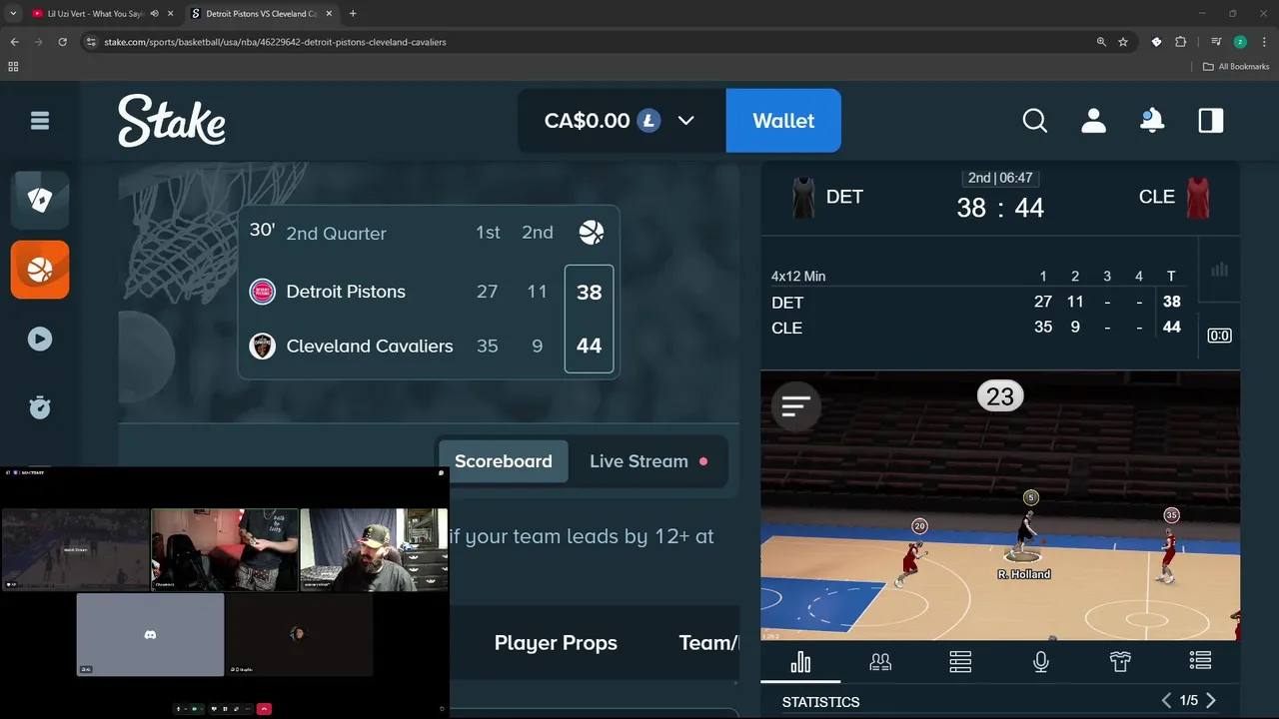Click the basketball icon in the scoreboard header

[592, 233]
